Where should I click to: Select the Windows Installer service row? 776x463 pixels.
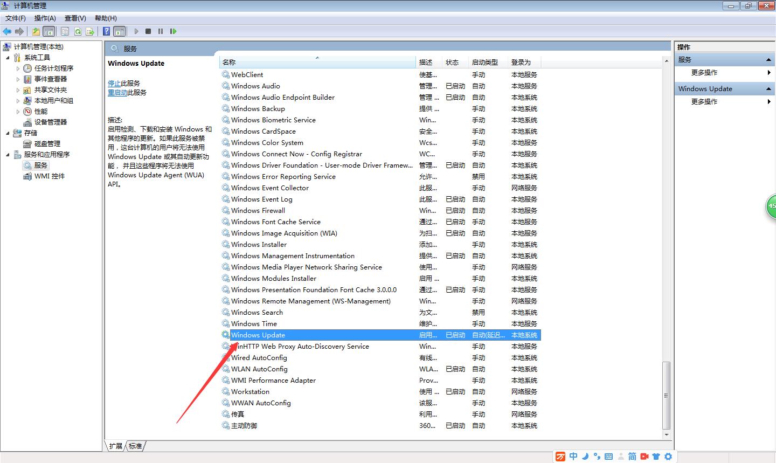[380, 245]
